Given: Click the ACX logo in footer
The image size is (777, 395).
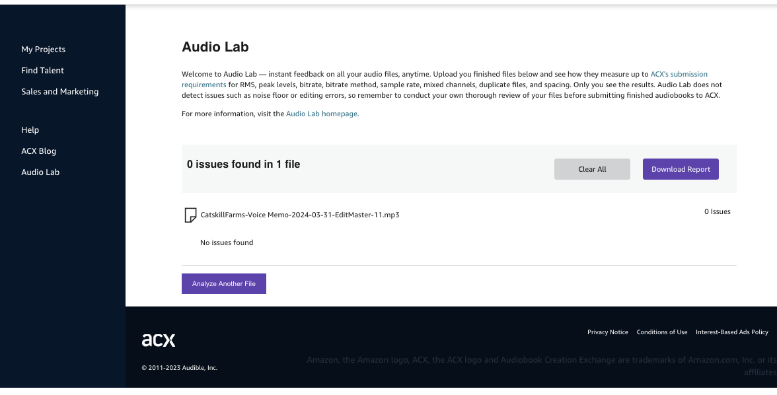Looking at the screenshot, I should pos(159,340).
